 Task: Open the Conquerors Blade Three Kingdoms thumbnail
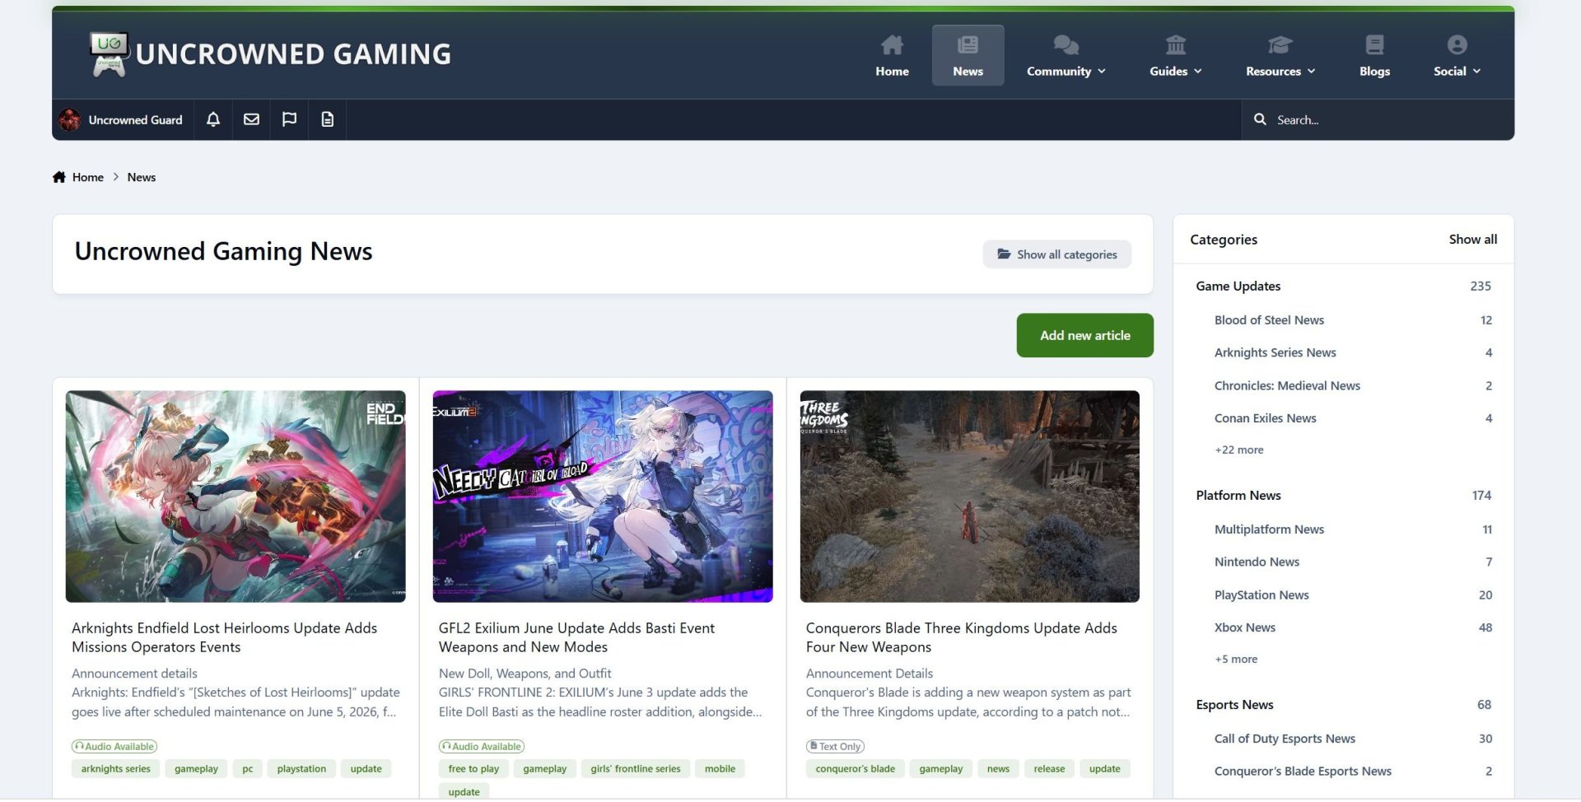point(969,497)
